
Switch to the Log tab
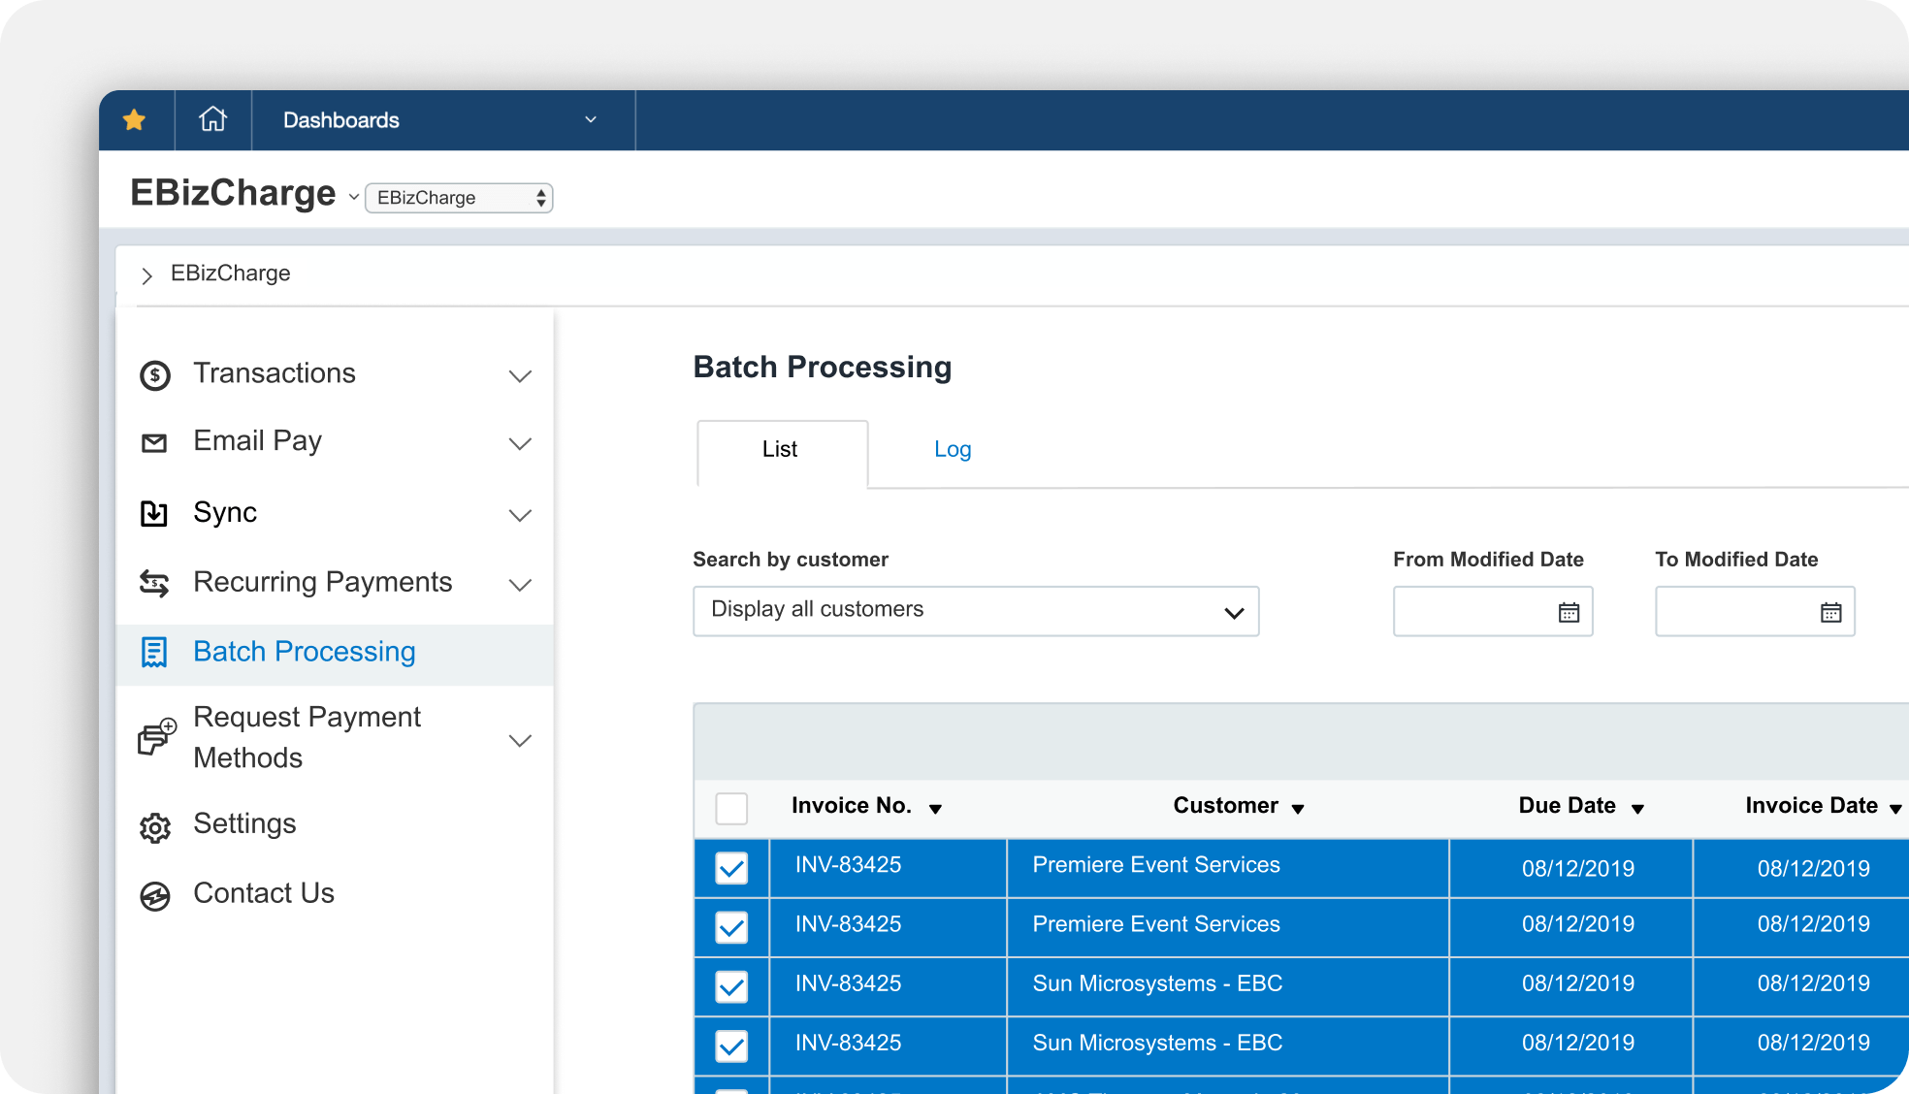tap(953, 449)
